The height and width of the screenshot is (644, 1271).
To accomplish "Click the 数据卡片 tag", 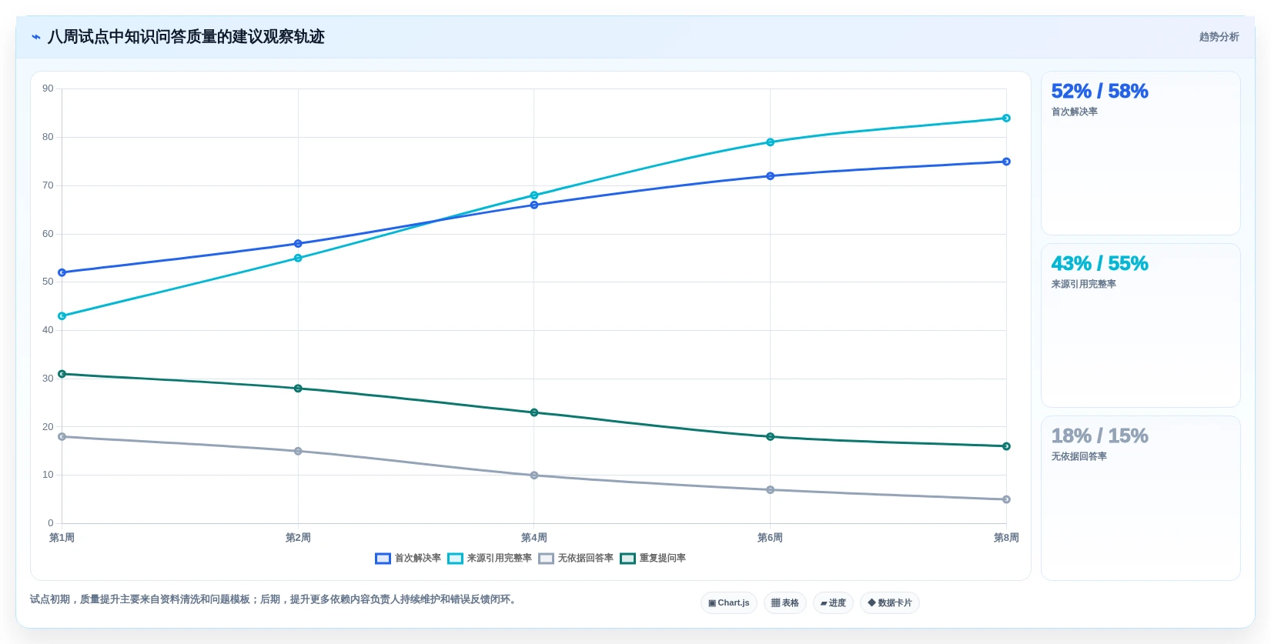I will point(890,603).
